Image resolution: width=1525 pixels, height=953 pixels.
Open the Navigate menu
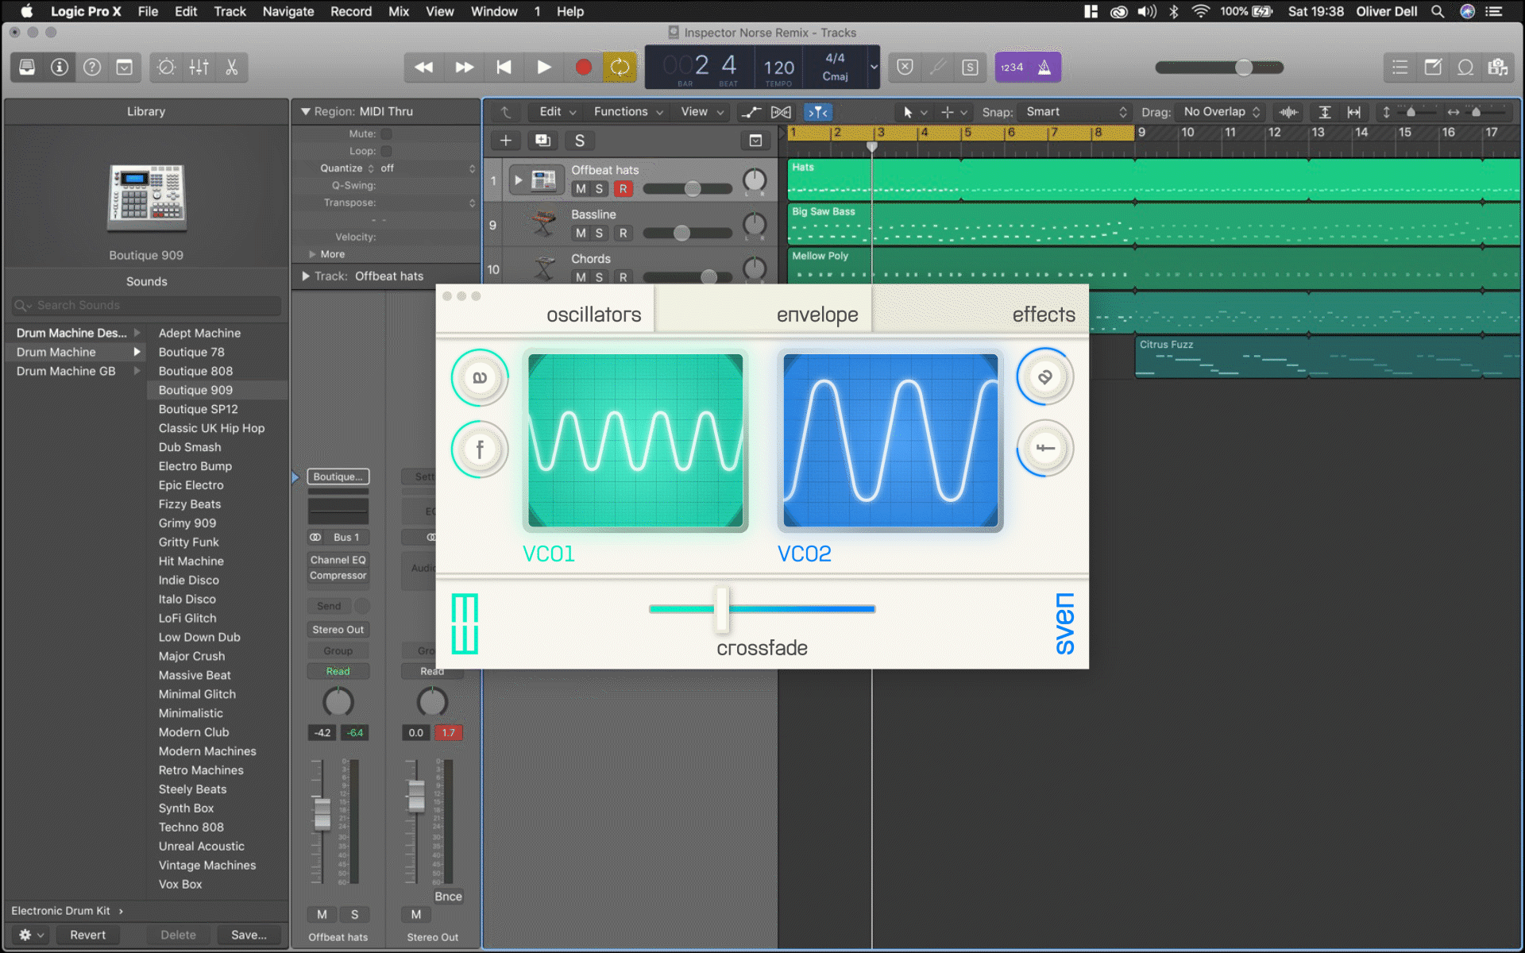(x=288, y=11)
